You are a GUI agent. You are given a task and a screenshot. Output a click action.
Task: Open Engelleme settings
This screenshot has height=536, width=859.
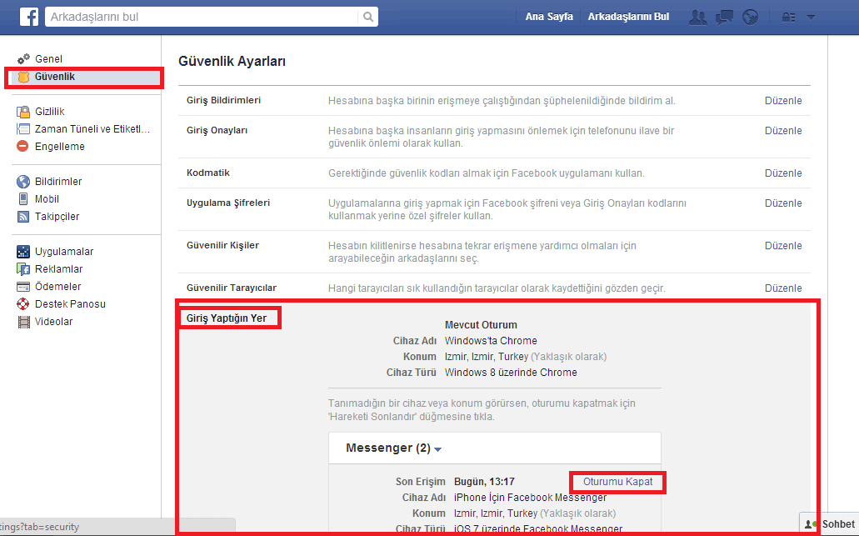click(60, 147)
